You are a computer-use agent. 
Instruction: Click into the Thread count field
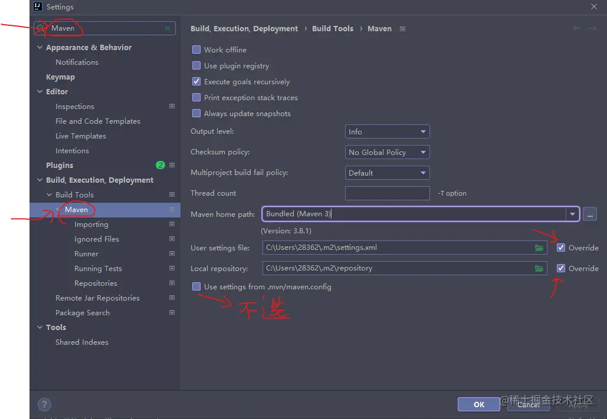coord(387,193)
